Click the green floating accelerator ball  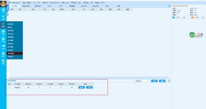point(192,34)
